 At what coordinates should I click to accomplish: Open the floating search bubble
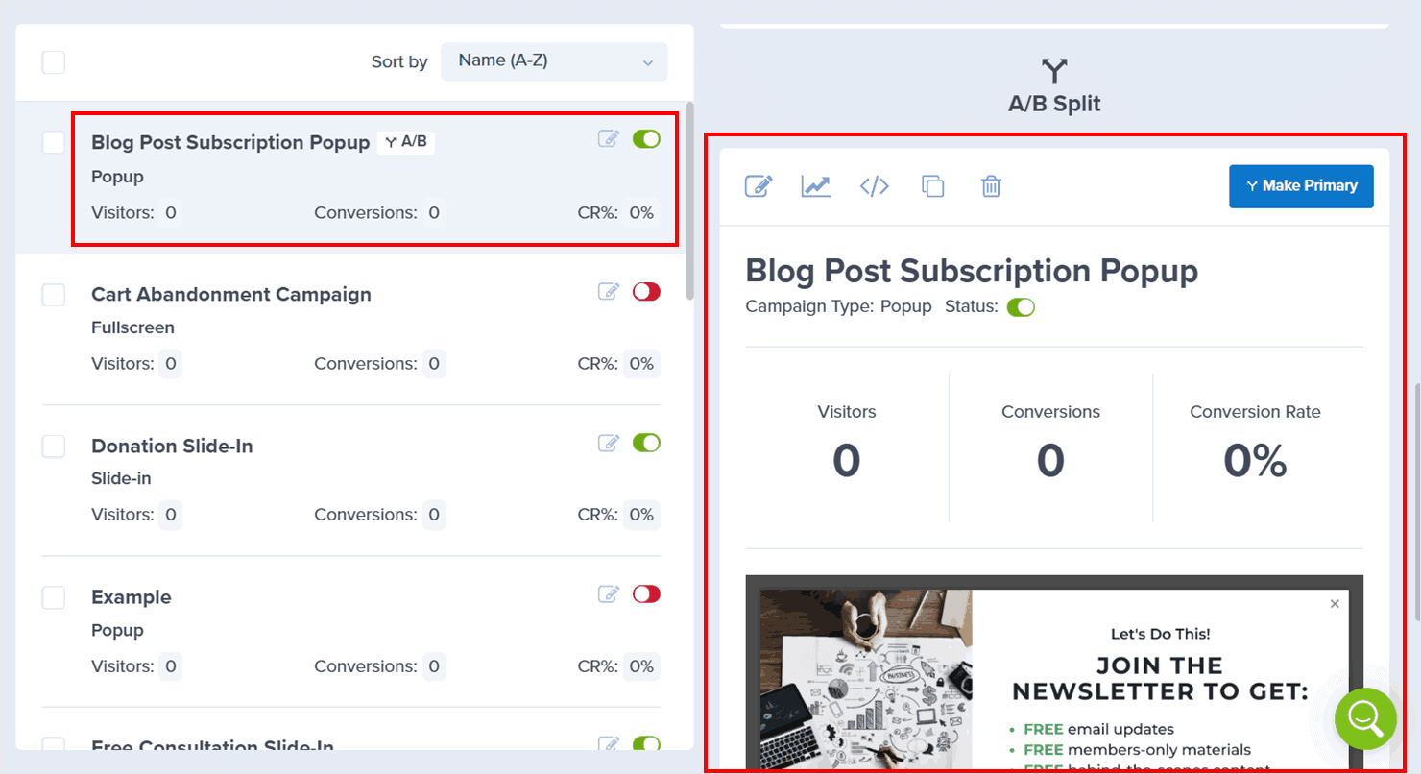(x=1365, y=719)
